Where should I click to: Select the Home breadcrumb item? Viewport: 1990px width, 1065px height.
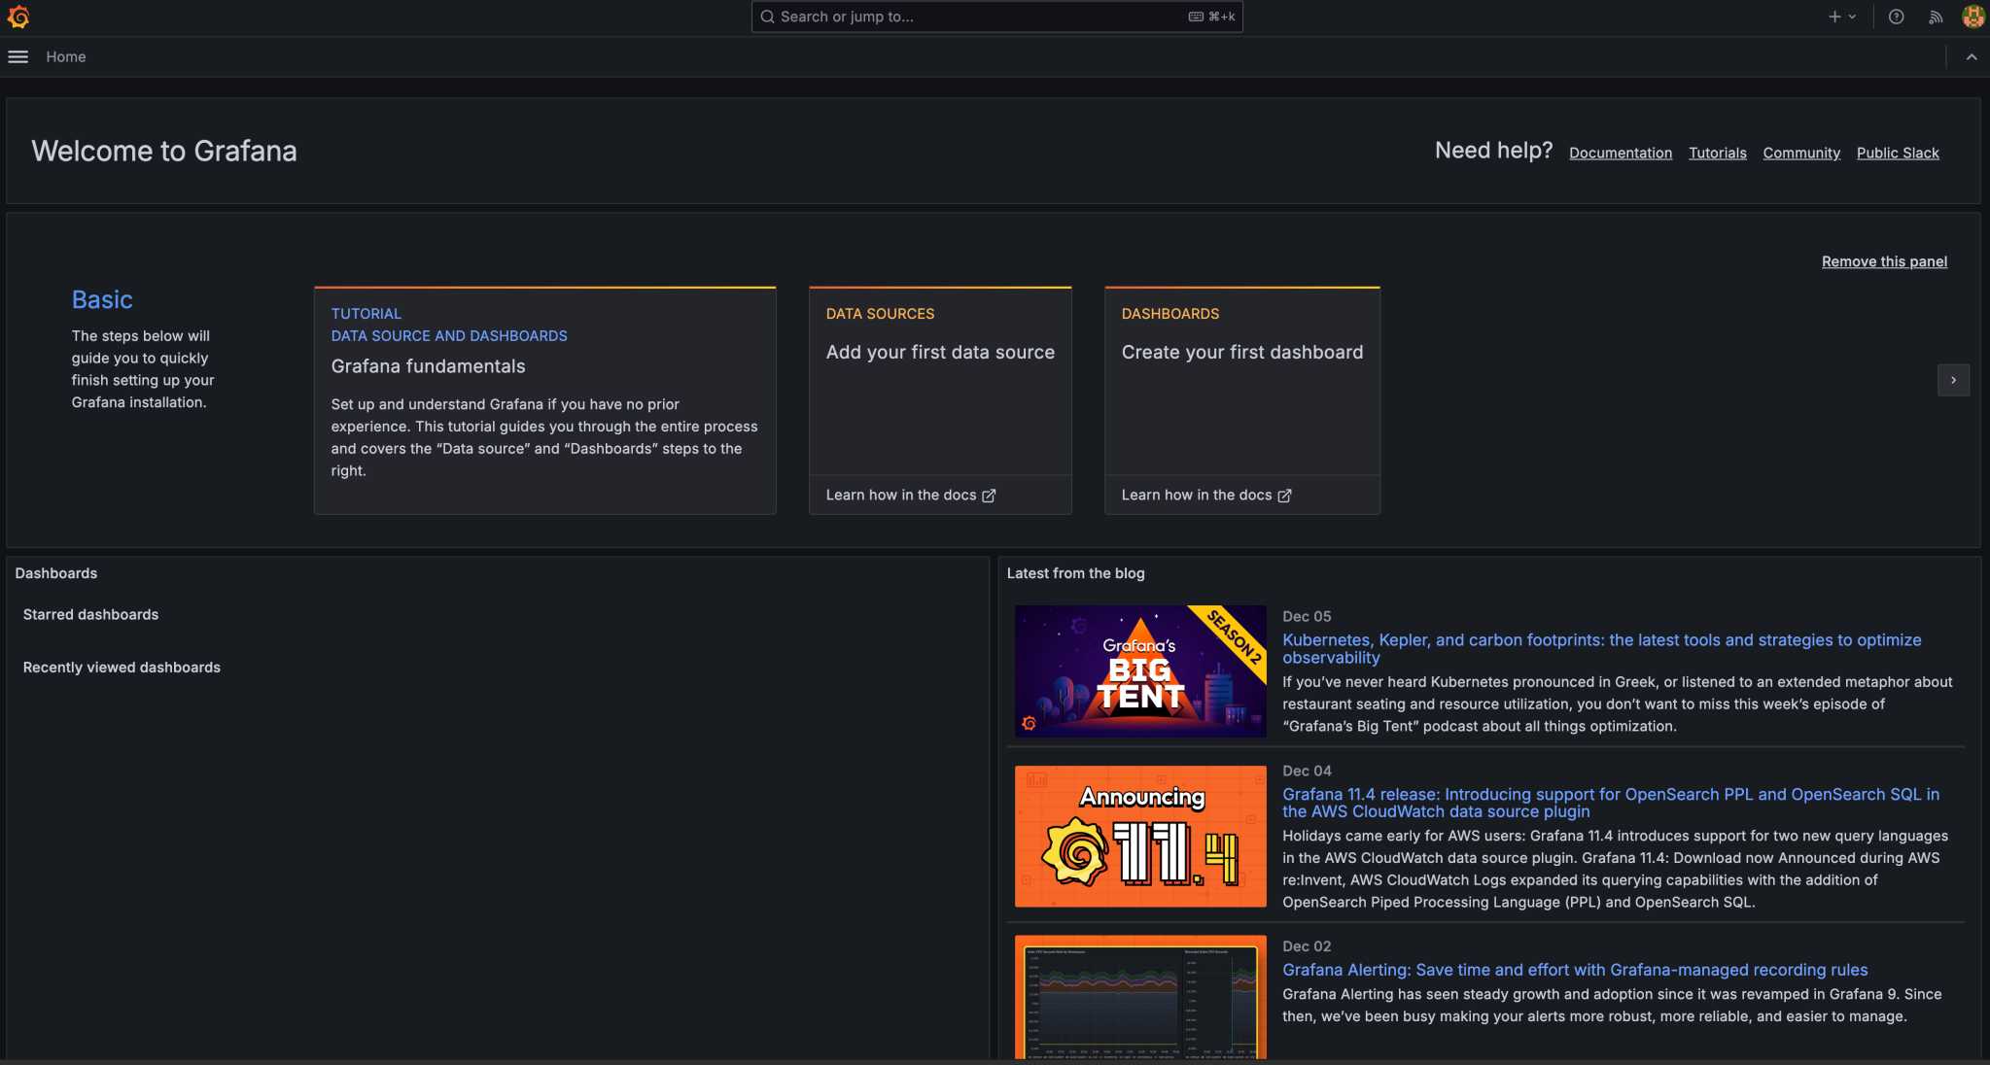pos(65,57)
